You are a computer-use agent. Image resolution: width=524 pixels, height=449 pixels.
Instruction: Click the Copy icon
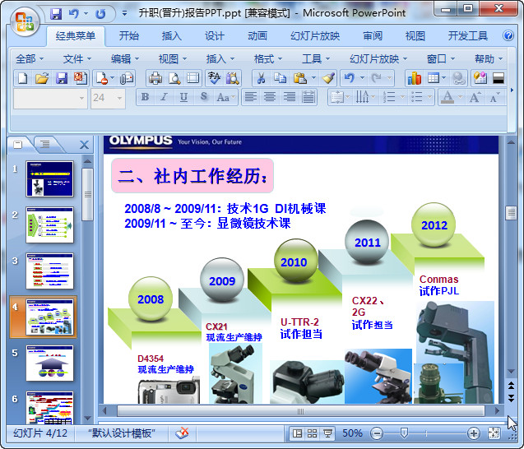tap(280, 78)
